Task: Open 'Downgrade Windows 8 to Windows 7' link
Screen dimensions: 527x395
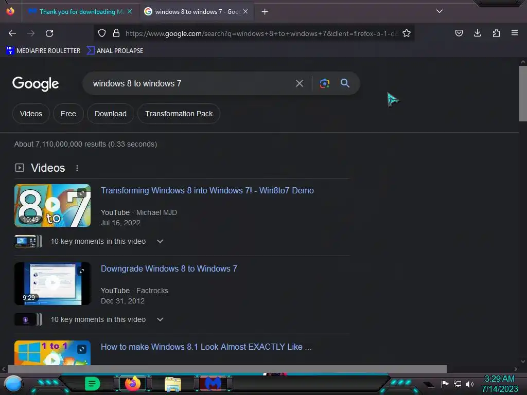Action: click(x=169, y=268)
